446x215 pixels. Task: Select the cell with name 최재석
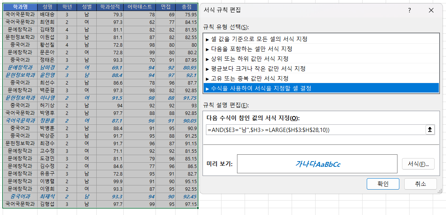[x=47, y=197]
